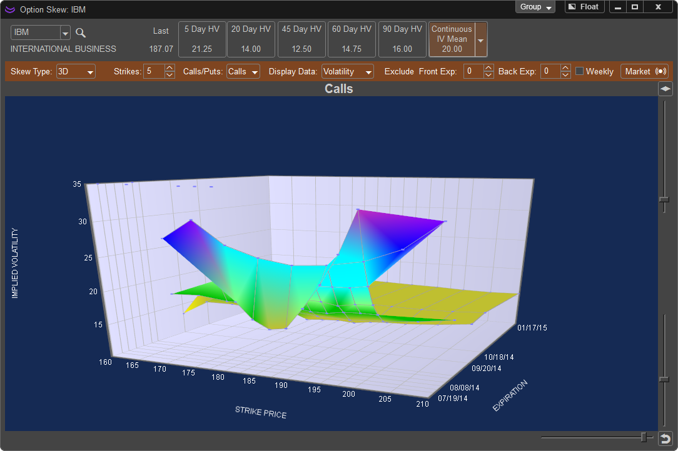Click the Strikes number field
The height and width of the screenshot is (451, 678).
tap(154, 72)
